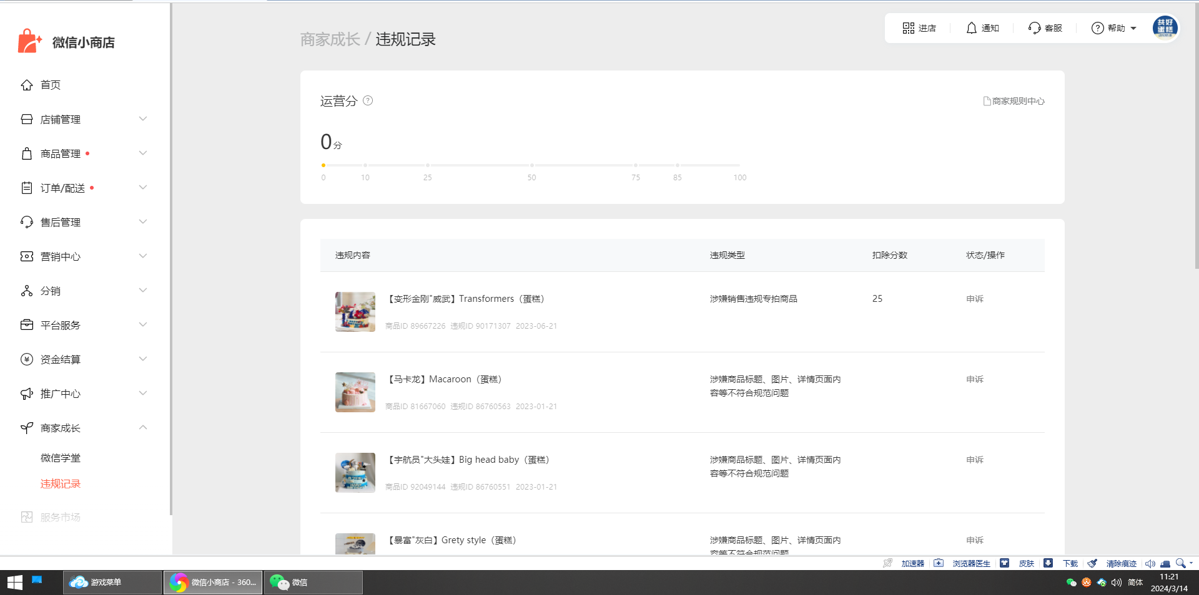
Task: Click the 商家成长 breadcrumb link
Action: 330,39
